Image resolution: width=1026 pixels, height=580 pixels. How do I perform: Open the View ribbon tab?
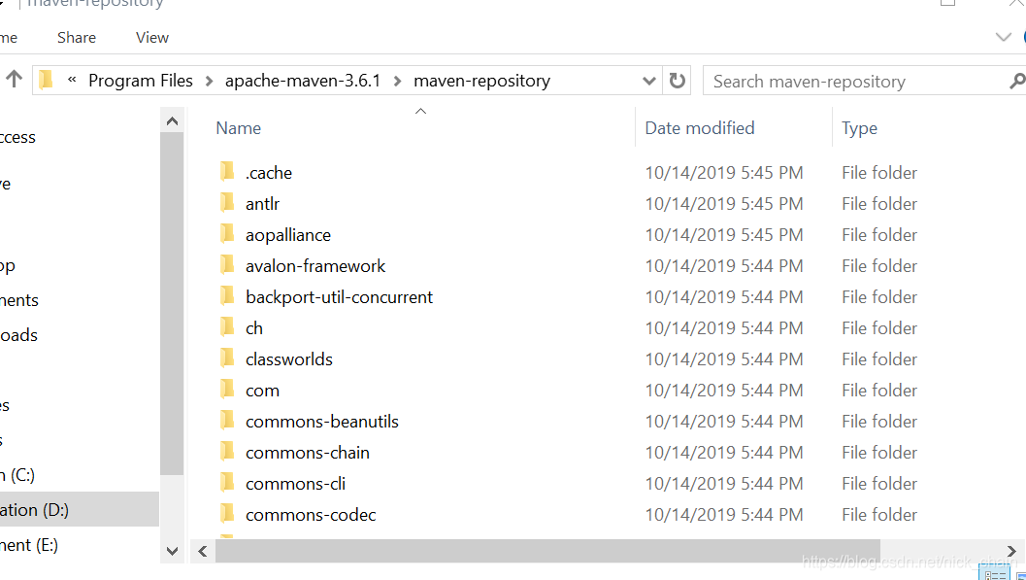152,37
